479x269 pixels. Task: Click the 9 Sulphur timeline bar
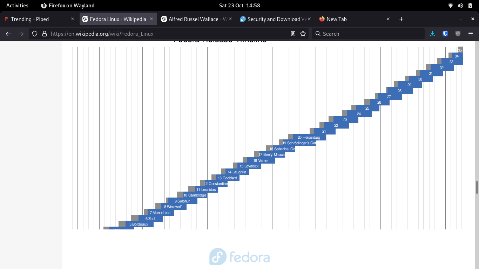(183, 201)
